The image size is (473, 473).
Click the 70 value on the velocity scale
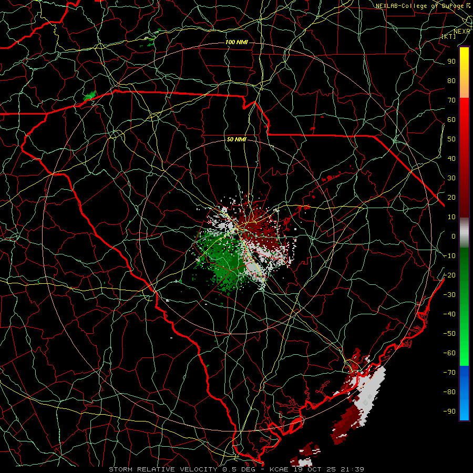tap(451, 100)
